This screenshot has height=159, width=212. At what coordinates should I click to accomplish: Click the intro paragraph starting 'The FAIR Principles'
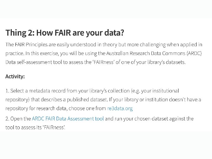pos(104,53)
